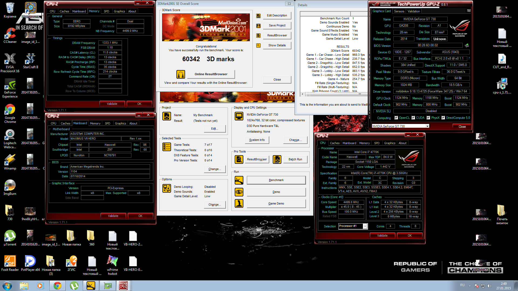Click the ROG CPU-Z taskbar icon

point(123,286)
